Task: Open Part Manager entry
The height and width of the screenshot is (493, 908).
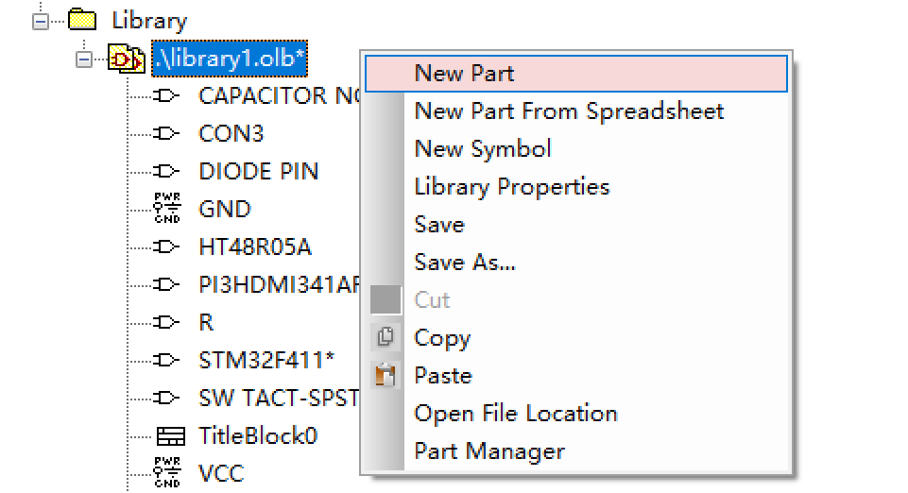Action: point(489,451)
